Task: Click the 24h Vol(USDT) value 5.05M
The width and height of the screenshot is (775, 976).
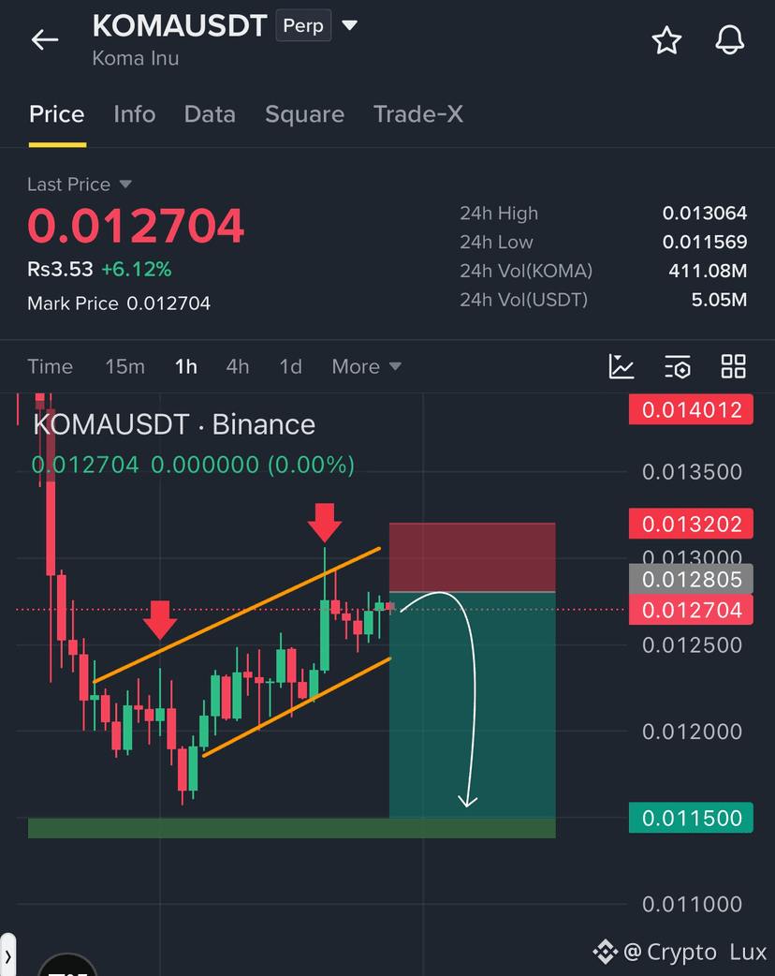Action: tap(719, 300)
